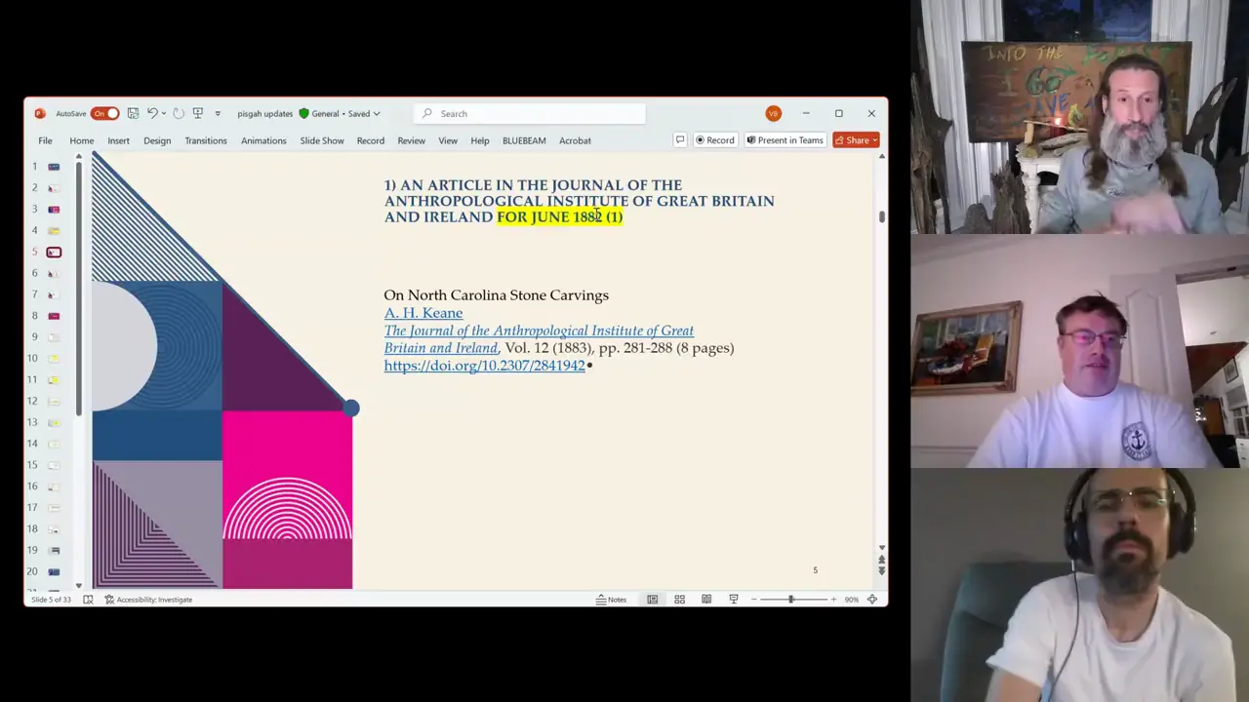Expand the file name Saved dropdown chevron
1249x702 pixels.
tap(377, 113)
